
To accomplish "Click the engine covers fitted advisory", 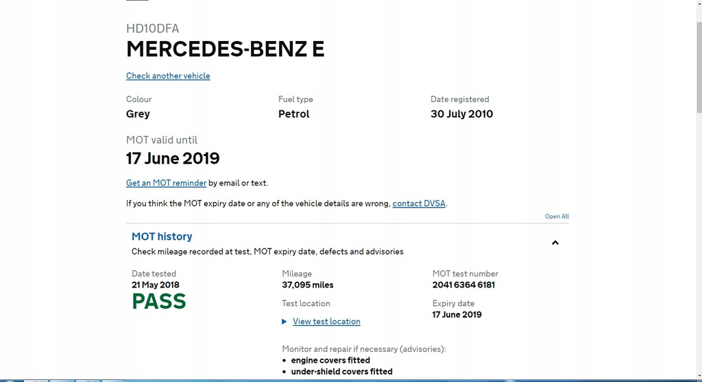I will (330, 360).
